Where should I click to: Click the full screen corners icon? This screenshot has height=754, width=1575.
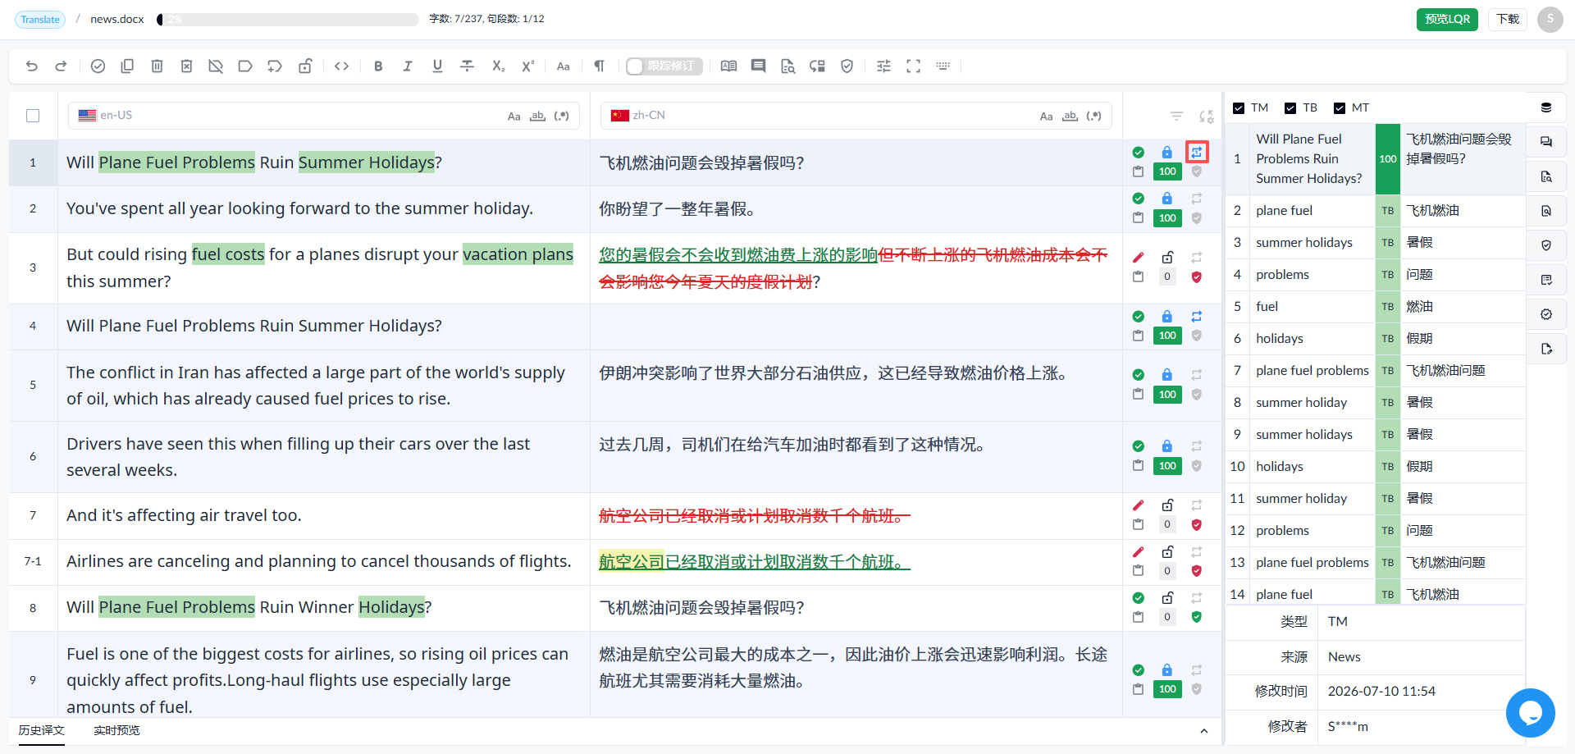913,66
